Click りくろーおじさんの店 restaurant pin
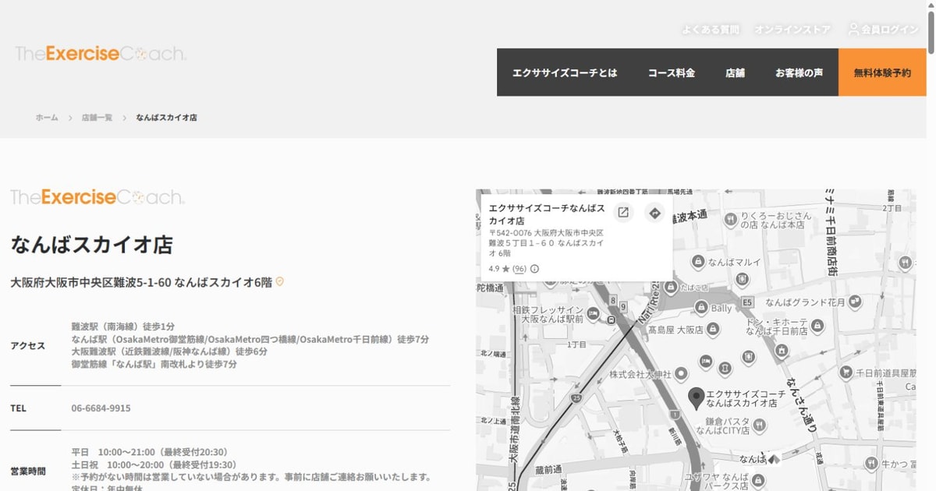Viewport: 936px width, 491px height. point(730,220)
